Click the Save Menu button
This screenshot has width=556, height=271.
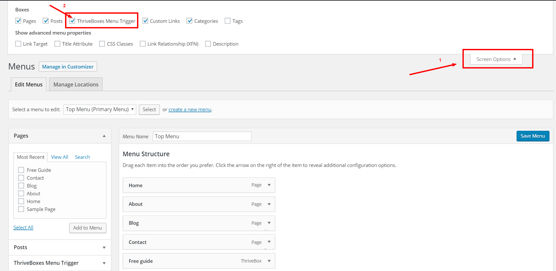[533, 136]
